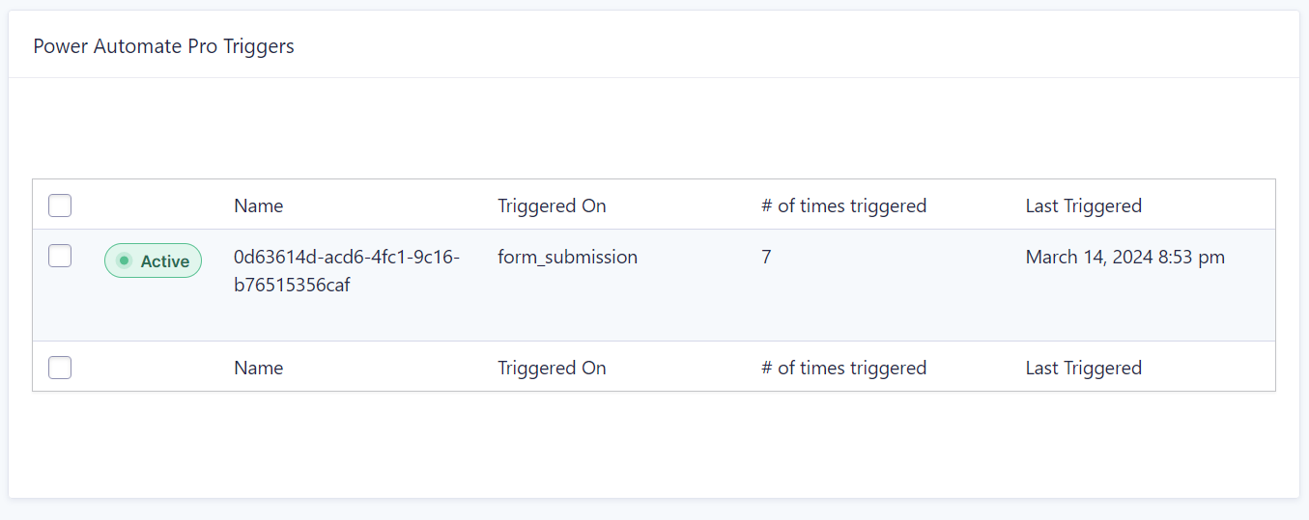Click the Power Automate Pro Triggers heading
This screenshot has height=520, width=1309.
[163, 46]
